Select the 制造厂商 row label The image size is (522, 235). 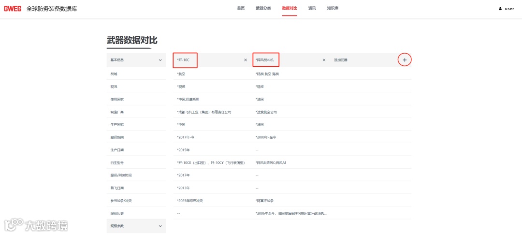tap(117, 112)
